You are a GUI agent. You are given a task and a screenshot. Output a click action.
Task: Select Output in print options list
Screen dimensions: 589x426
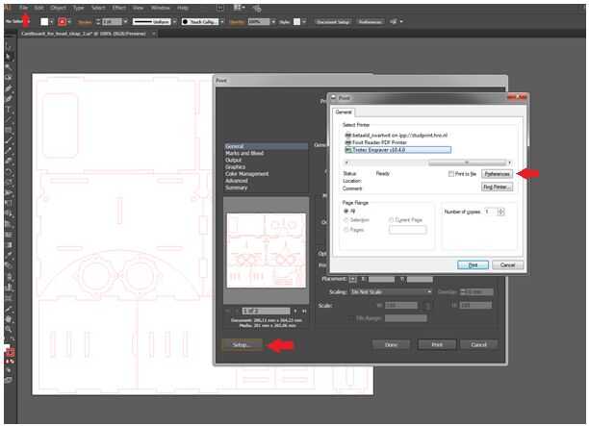click(x=234, y=160)
